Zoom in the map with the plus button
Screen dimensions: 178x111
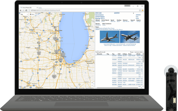pyautogui.click(x=92, y=83)
